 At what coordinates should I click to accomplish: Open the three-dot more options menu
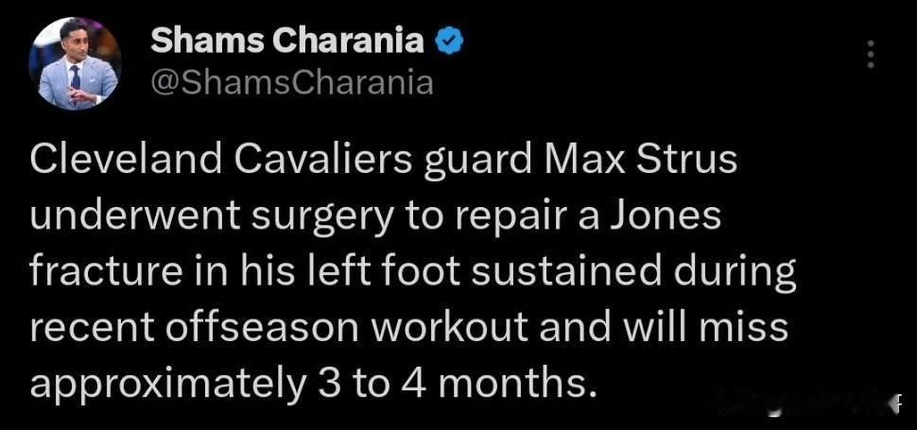click(871, 54)
